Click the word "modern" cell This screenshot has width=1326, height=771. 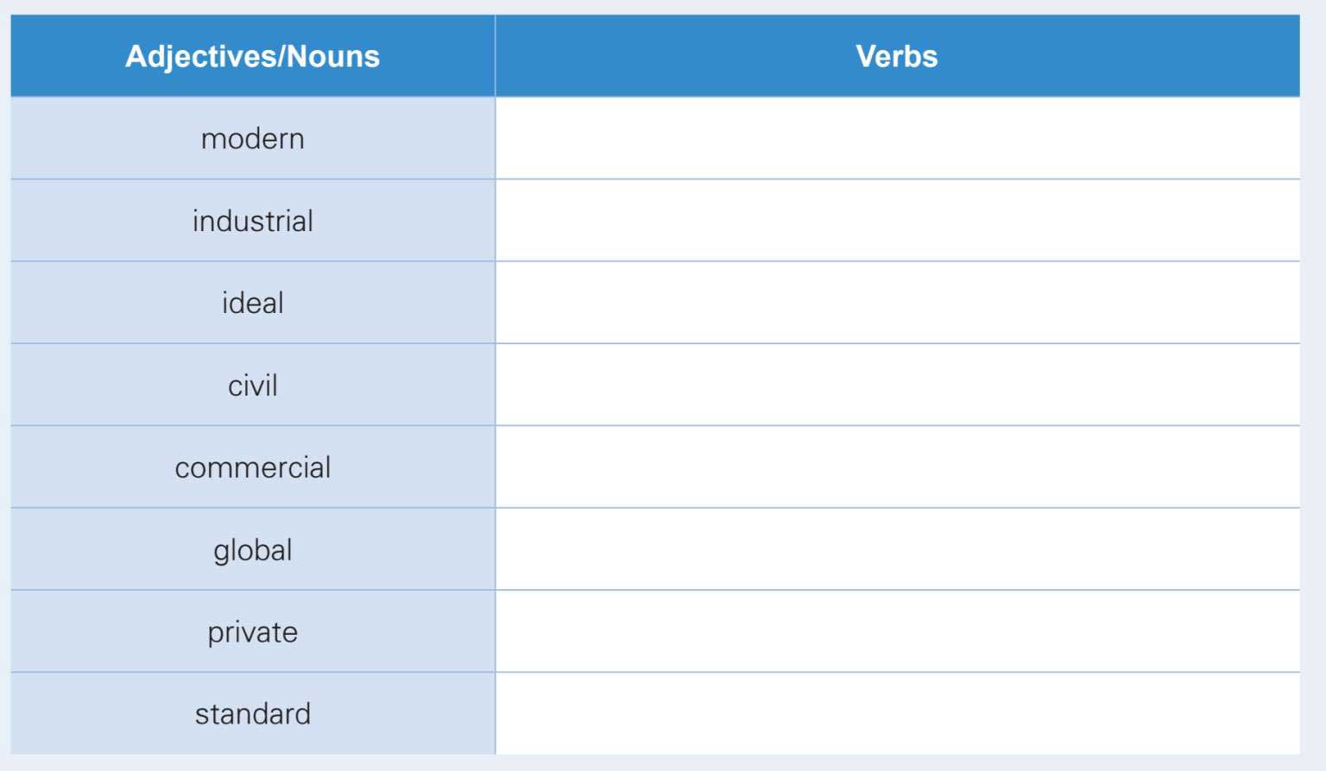(252, 139)
